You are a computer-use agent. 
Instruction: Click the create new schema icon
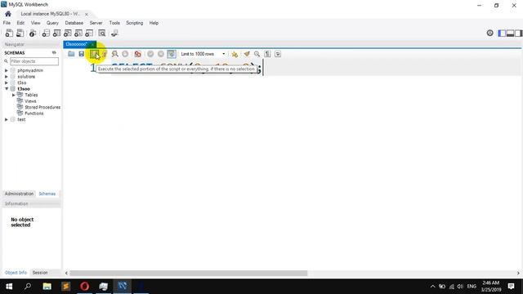[x=46, y=33]
